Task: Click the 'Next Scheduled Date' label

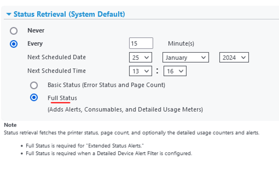Action: pos(57,57)
